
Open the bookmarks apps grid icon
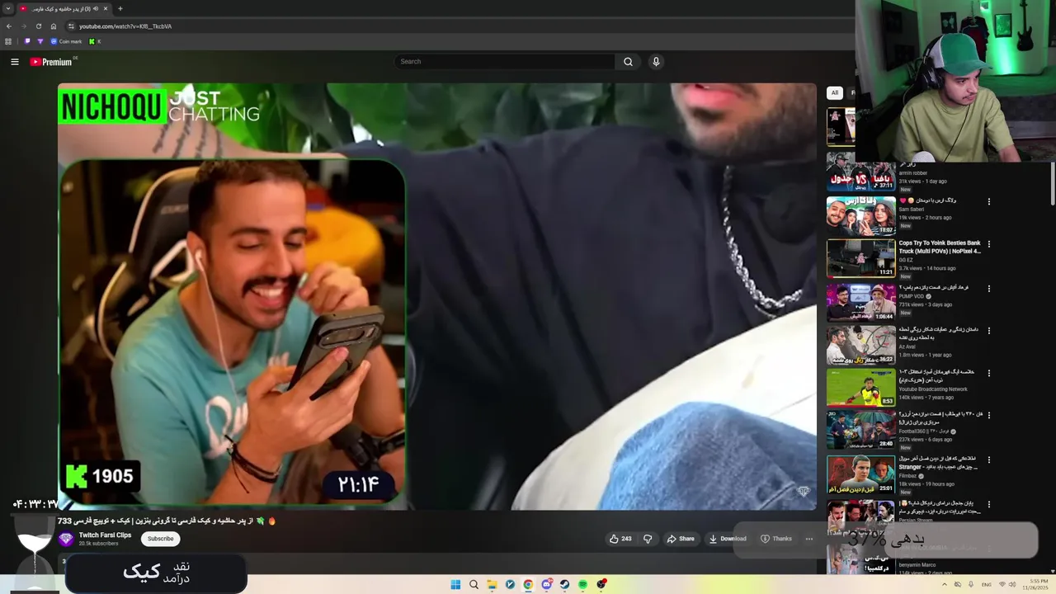(8, 41)
